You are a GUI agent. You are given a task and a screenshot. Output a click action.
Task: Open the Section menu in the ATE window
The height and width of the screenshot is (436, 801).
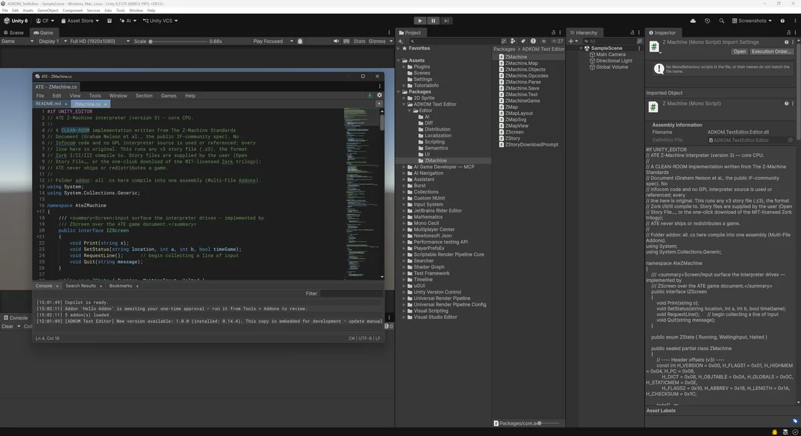tap(144, 95)
